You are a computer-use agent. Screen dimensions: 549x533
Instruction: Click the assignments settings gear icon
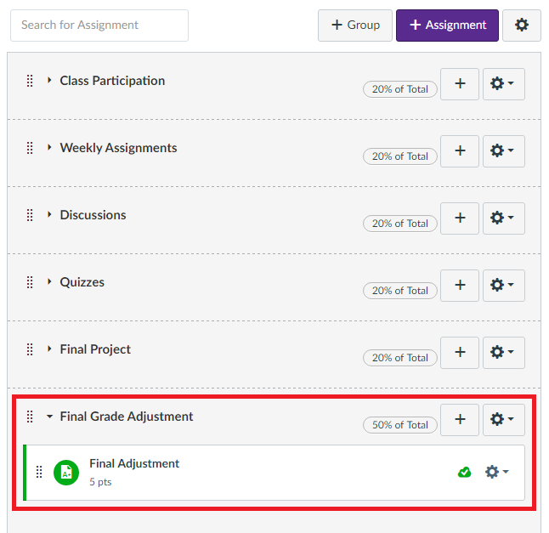tap(522, 26)
